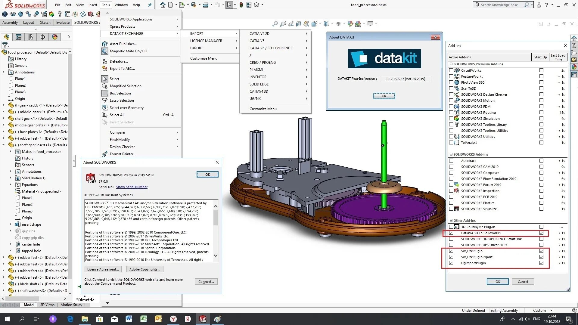Click the filter funnel icon in feature tree

5,45
